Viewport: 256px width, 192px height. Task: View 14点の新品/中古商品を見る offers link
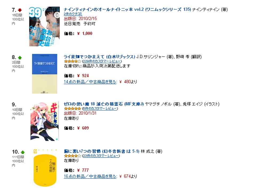[90, 82]
